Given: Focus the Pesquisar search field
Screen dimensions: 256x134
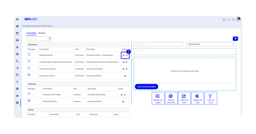Looking at the screenshot, I should (x=38, y=39).
